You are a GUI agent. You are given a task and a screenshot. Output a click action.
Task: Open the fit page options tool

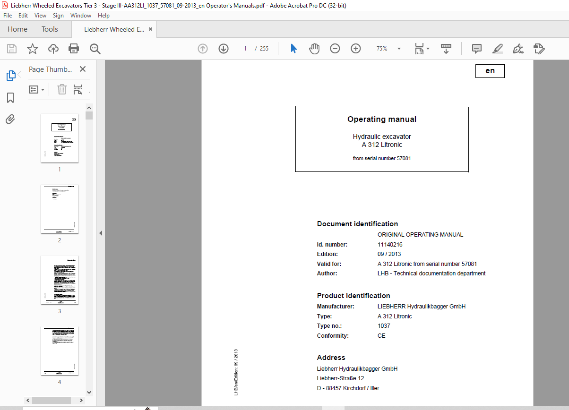tap(419, 49)
